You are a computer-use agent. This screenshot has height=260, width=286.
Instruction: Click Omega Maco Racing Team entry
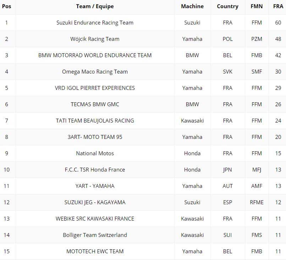pyautogui.click(x=95, y=72)
